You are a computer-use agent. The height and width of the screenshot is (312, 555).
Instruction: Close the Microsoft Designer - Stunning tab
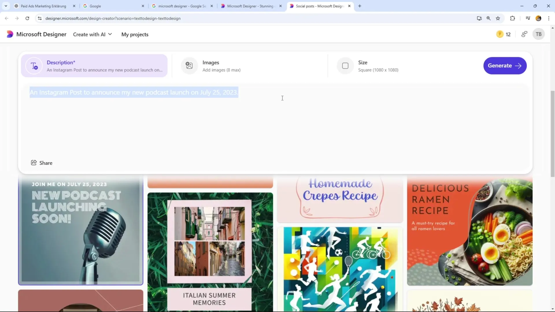(x=280, y=6)
